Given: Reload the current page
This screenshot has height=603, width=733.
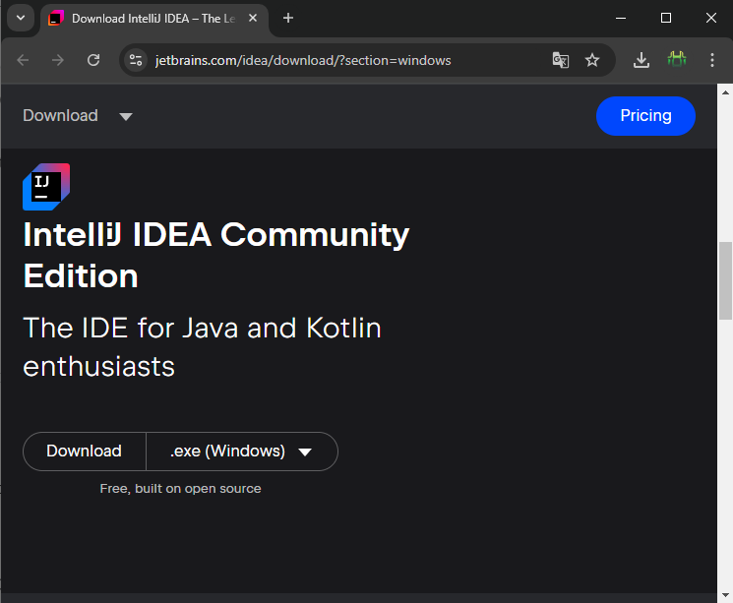Looking at the screenshot, I should pos(93,60).
